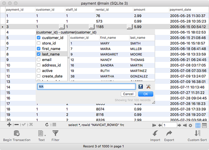Add a new record with plus icon
Image resolution: width=209 pixels, height=150 pixels.
point(9,125)
